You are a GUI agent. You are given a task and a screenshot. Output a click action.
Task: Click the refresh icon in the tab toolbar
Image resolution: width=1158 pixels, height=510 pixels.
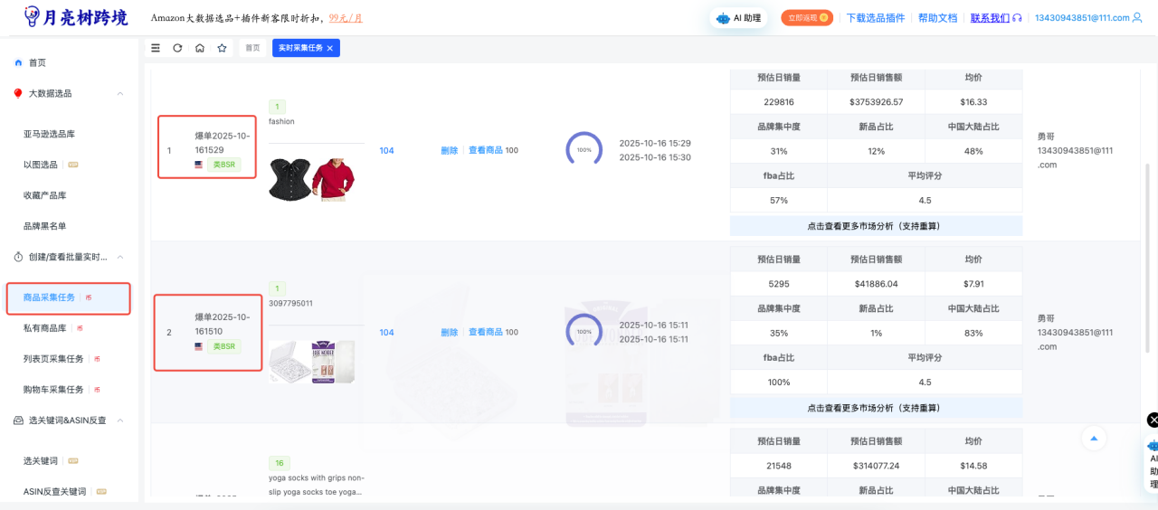point(177,48)
